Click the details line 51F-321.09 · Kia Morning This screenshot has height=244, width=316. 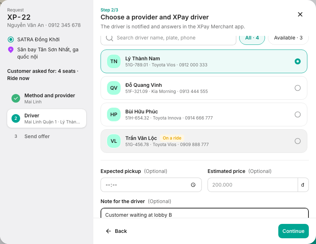point(167,91)
